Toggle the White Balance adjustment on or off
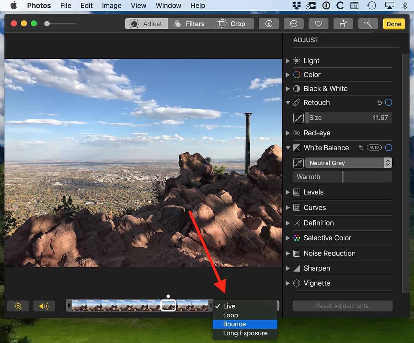 pos(389,147)
